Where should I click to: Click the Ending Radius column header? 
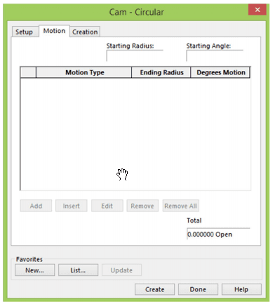[x=161, y=72]
